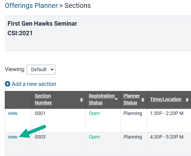The image size is (191, 156).
Task: Click the Open status for section 0001
Action: pos(94,113)
